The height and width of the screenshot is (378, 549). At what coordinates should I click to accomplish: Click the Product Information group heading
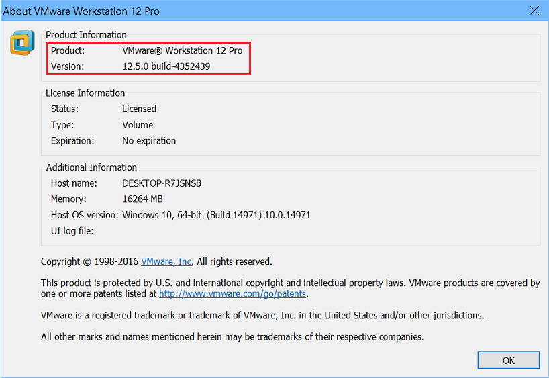[x=86, y=35]
